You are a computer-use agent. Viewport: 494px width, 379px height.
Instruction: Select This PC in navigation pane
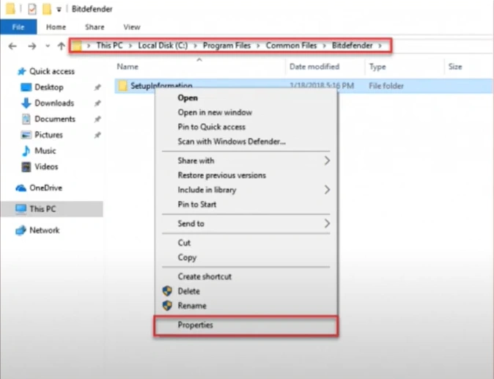[x=43, y=209]
